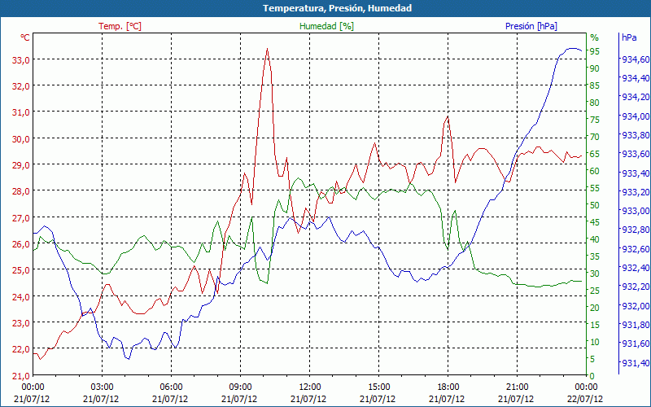The image size is (651, 407).
Task: Click the green "40" humidity axis value
Action: pos(595,239)
